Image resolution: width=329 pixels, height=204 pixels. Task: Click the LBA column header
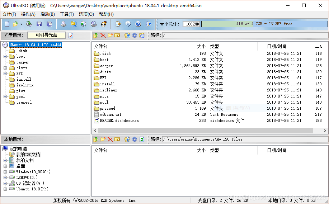pos(320,46)
